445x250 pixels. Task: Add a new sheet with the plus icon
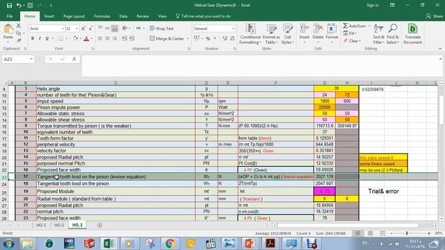pos(99,225)
